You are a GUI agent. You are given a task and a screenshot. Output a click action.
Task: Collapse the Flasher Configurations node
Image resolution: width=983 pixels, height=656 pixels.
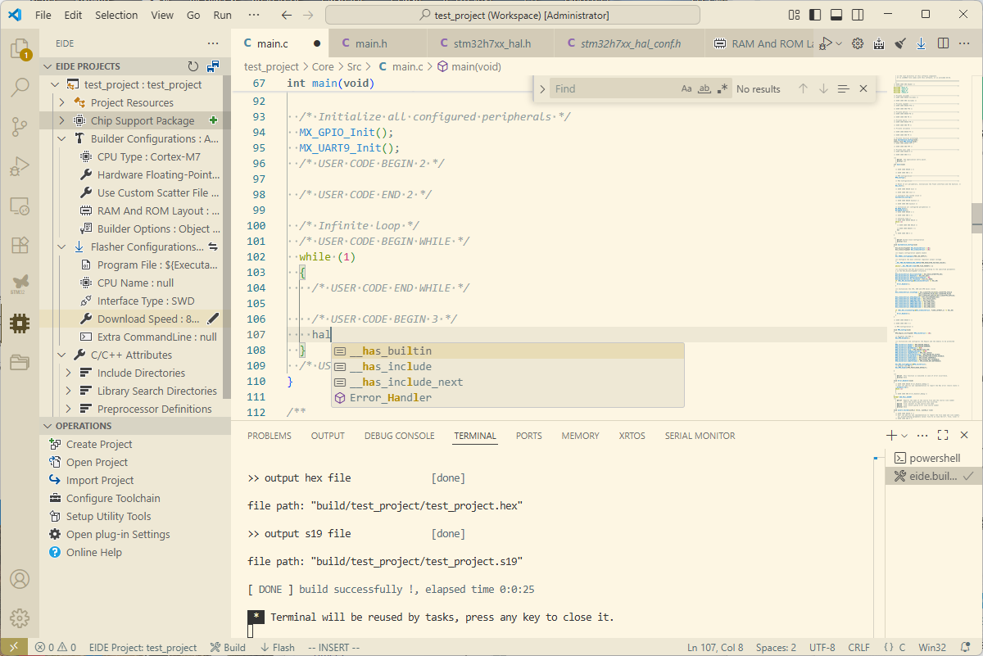coord(62,247)
